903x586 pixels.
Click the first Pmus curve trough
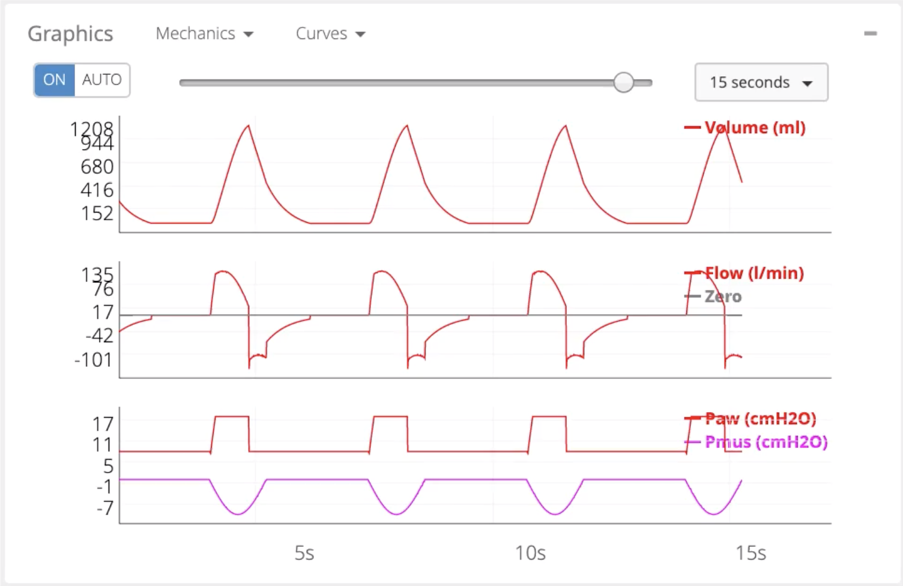pos(238,514)
